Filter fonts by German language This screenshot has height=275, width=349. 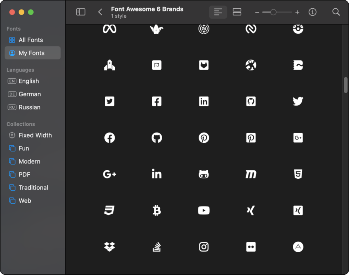(33, 94)
